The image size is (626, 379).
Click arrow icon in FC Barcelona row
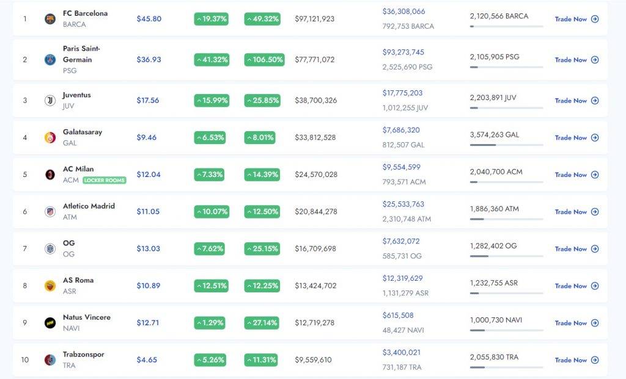(595, 19)
